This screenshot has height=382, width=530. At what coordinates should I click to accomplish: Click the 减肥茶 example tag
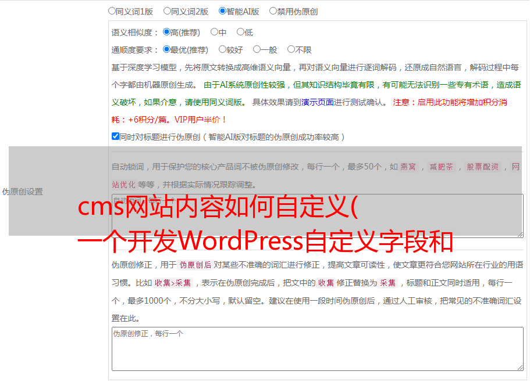click(x=441, y=167)
